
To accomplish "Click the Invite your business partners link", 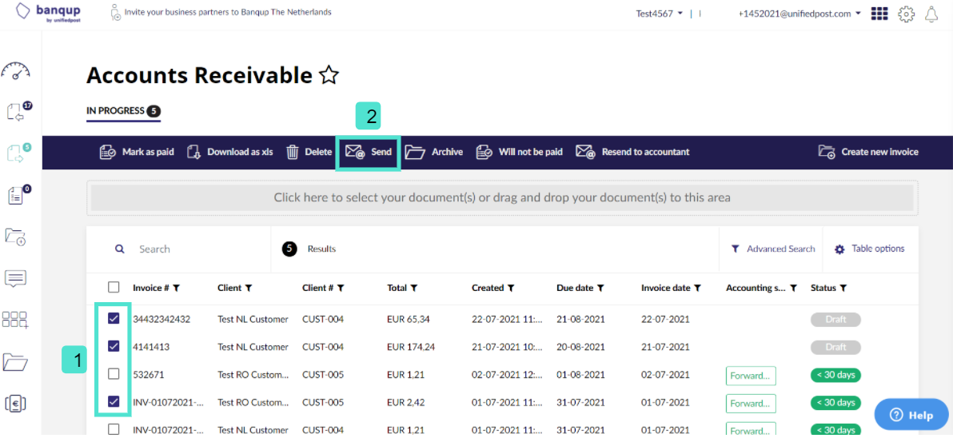I will click(x=228, y=12).
